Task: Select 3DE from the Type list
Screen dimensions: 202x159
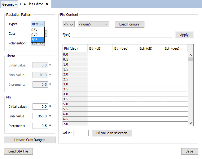Action: pos(37,40)
